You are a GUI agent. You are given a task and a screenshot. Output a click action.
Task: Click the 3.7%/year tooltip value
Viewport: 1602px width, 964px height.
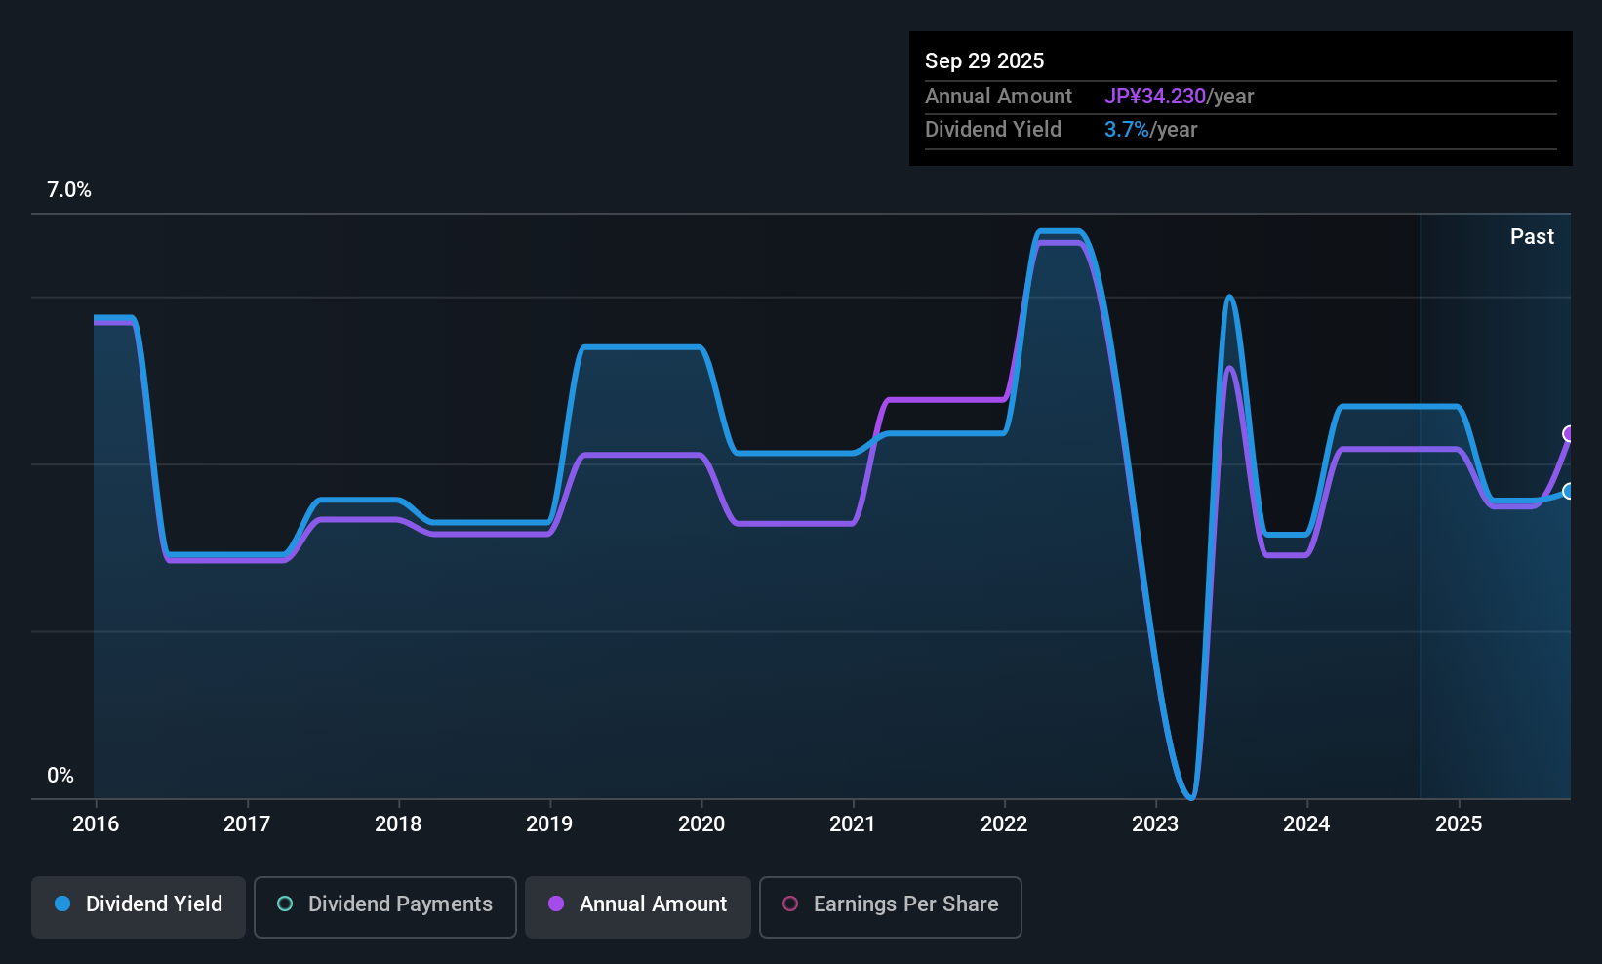click(x=1150, y=130)
